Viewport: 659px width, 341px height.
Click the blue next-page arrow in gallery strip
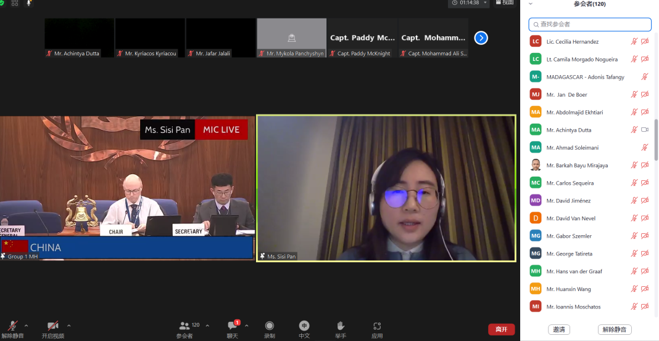pos(481,38)
